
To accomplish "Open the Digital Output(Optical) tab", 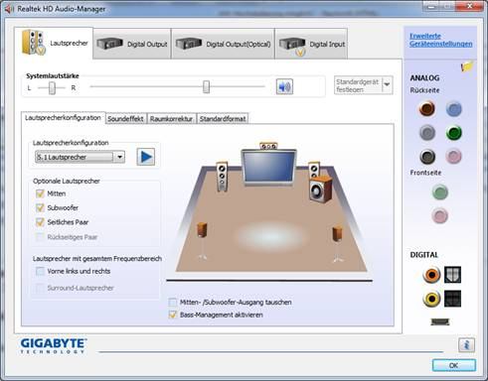I will pyautogui.click(x=223, y=44).
